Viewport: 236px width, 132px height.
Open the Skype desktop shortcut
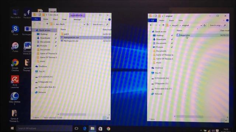pos(15,30)
